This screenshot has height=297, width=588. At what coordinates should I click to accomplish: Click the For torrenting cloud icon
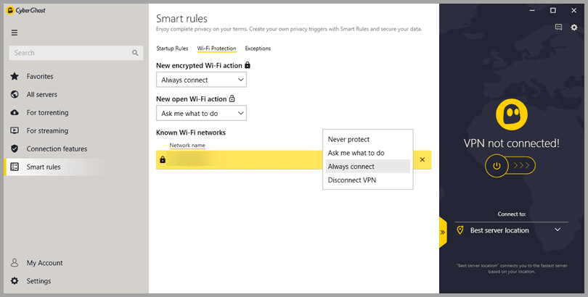pos(15,112)
